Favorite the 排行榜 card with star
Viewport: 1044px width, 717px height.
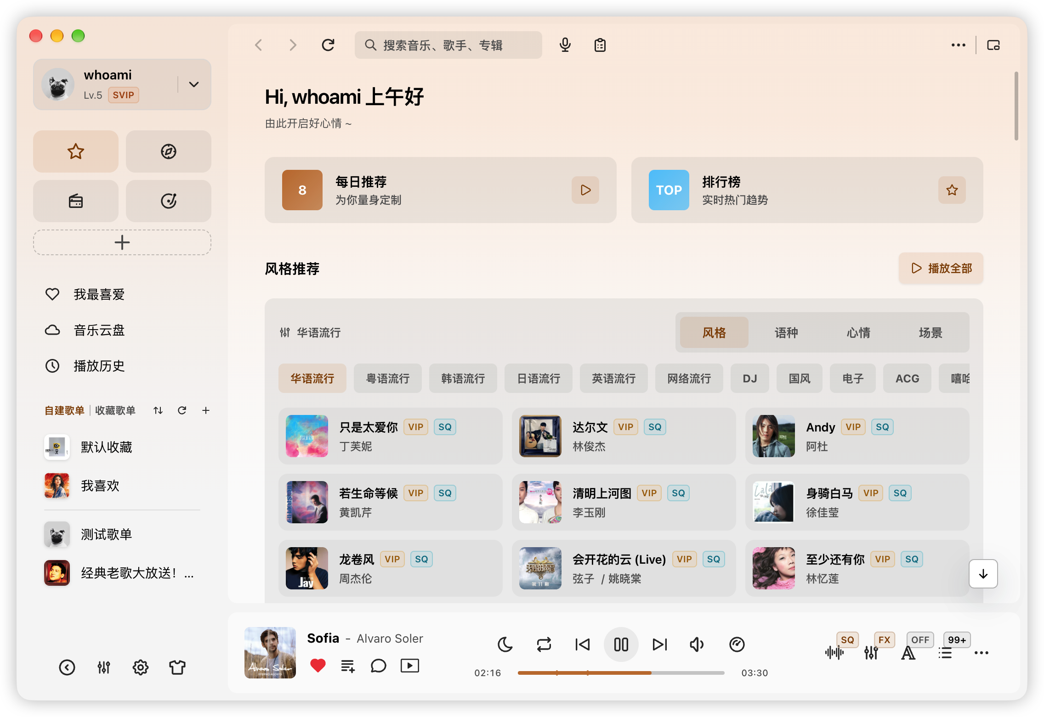click(x=952, y=190)
